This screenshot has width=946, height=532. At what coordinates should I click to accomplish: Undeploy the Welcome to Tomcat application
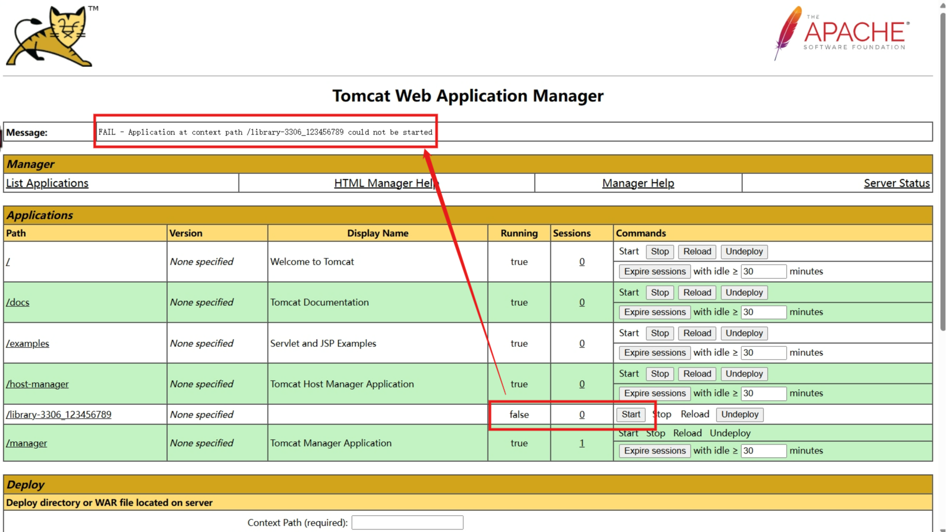pyautogui.click(x=744, y=252)
